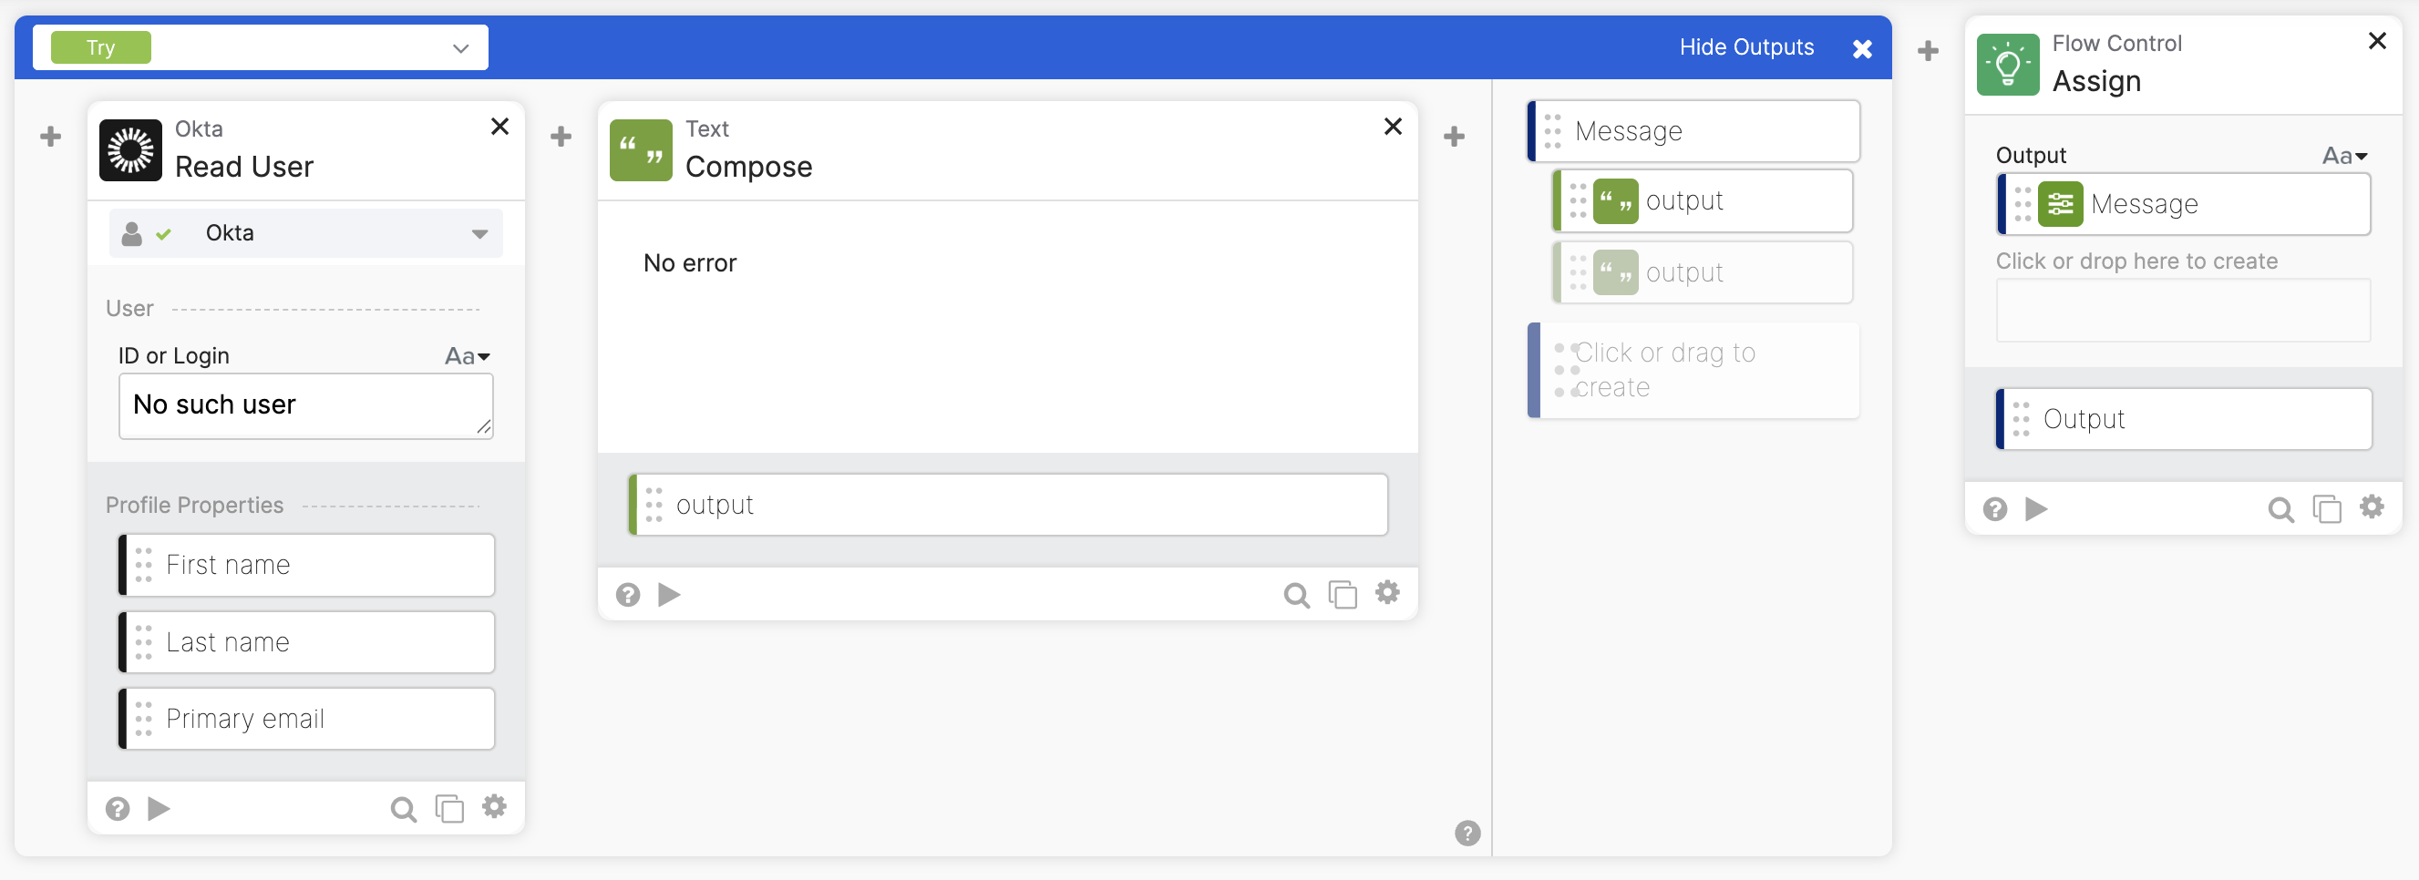The width and height of the screenshot is (2419, 880).
Task: Add a card after the Try block
Action: click(x=1927, y=51)
